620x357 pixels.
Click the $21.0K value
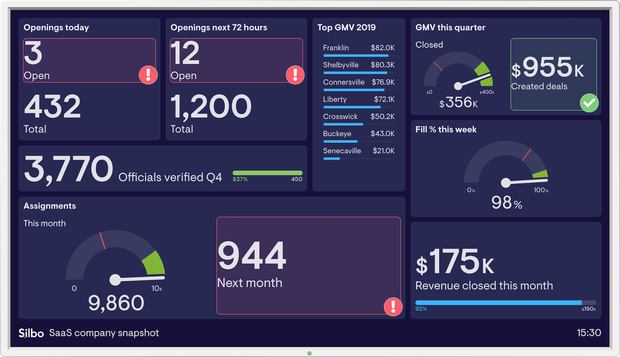384,151
